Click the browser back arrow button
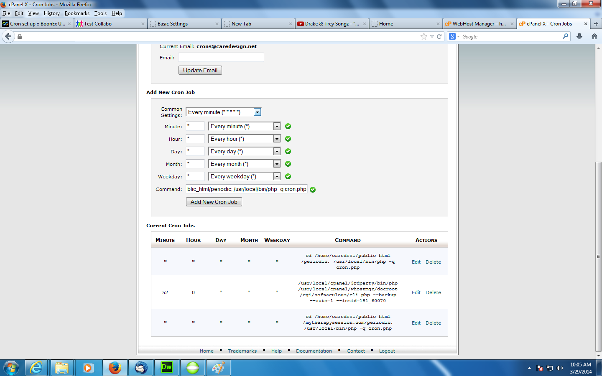 pos(8,36)
